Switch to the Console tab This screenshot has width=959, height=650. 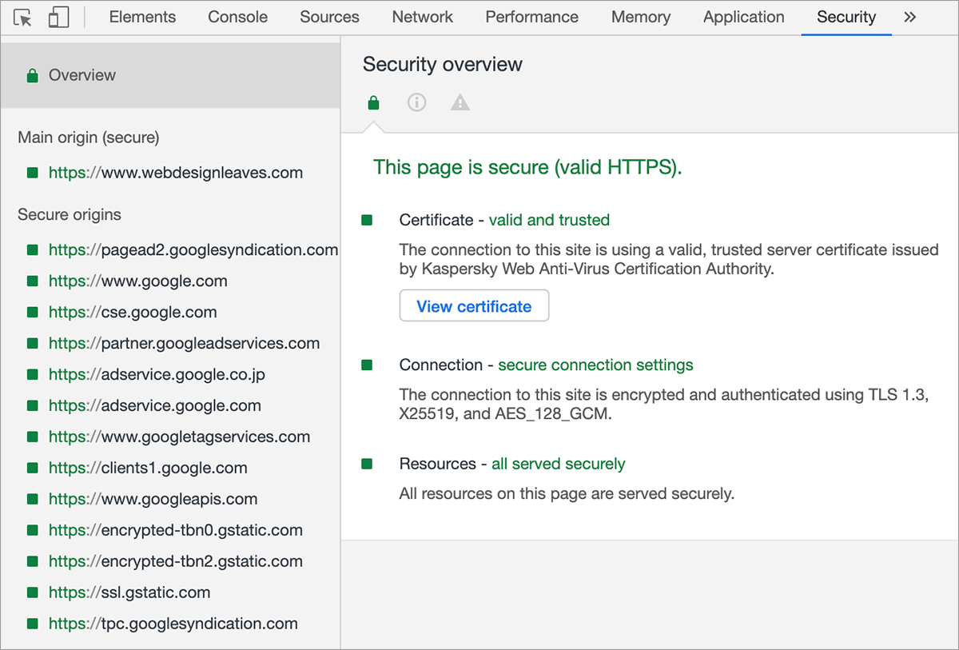pyautogui.click(x=237, y=17)
